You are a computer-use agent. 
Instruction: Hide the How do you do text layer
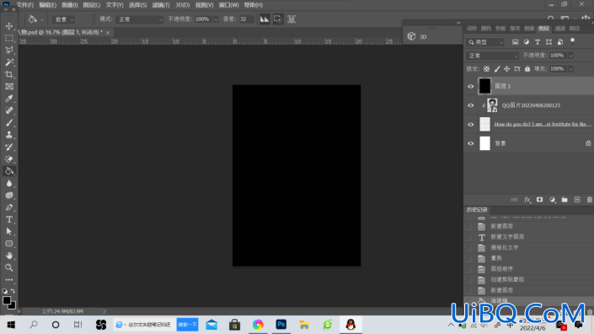(471, 124)
